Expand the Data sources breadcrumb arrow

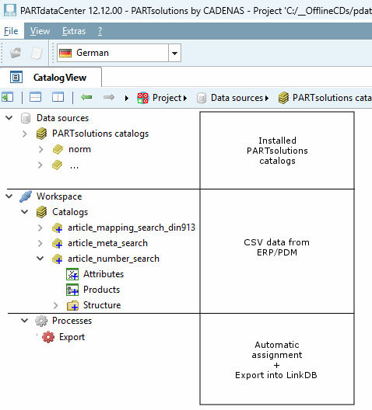coord(267,99)
